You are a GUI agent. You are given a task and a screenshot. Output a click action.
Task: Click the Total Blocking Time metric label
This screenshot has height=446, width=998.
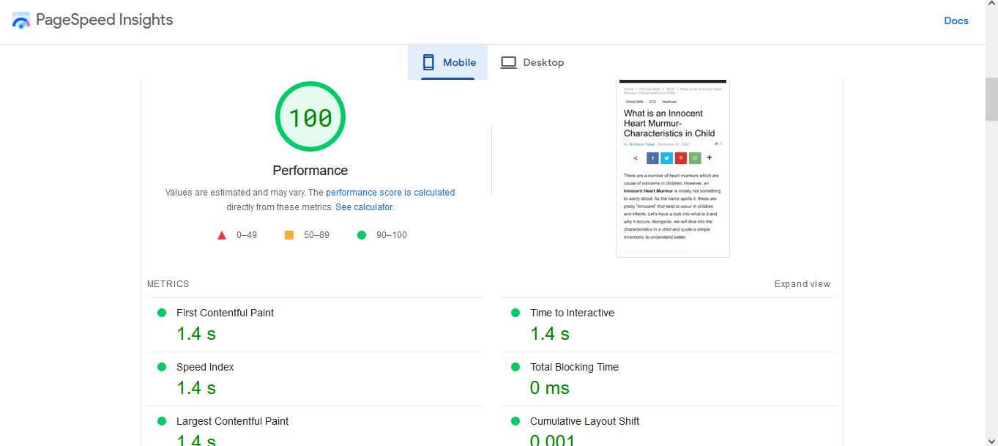[x=574, y=367]
